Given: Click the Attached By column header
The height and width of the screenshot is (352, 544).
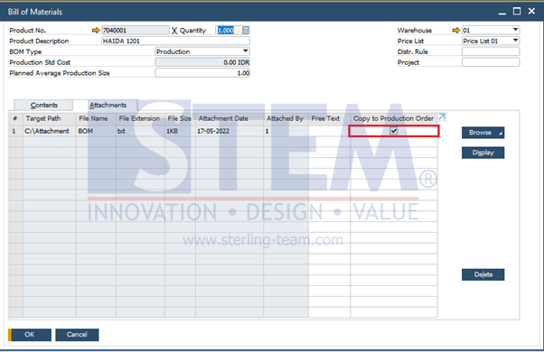Looking at the screenshot, I should (286, 119).
